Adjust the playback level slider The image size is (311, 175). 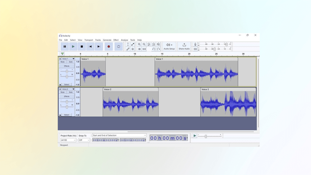(x=215, y=49)
